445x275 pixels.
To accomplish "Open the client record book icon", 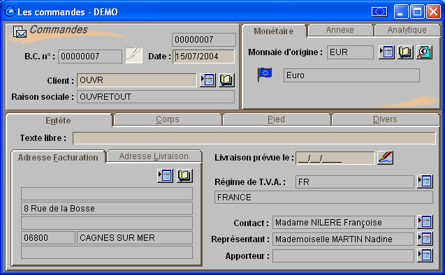I will 226,80.
